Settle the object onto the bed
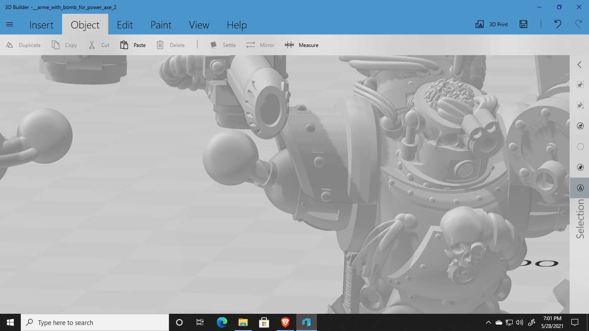The image size is (589, 331). coord(222,45)
